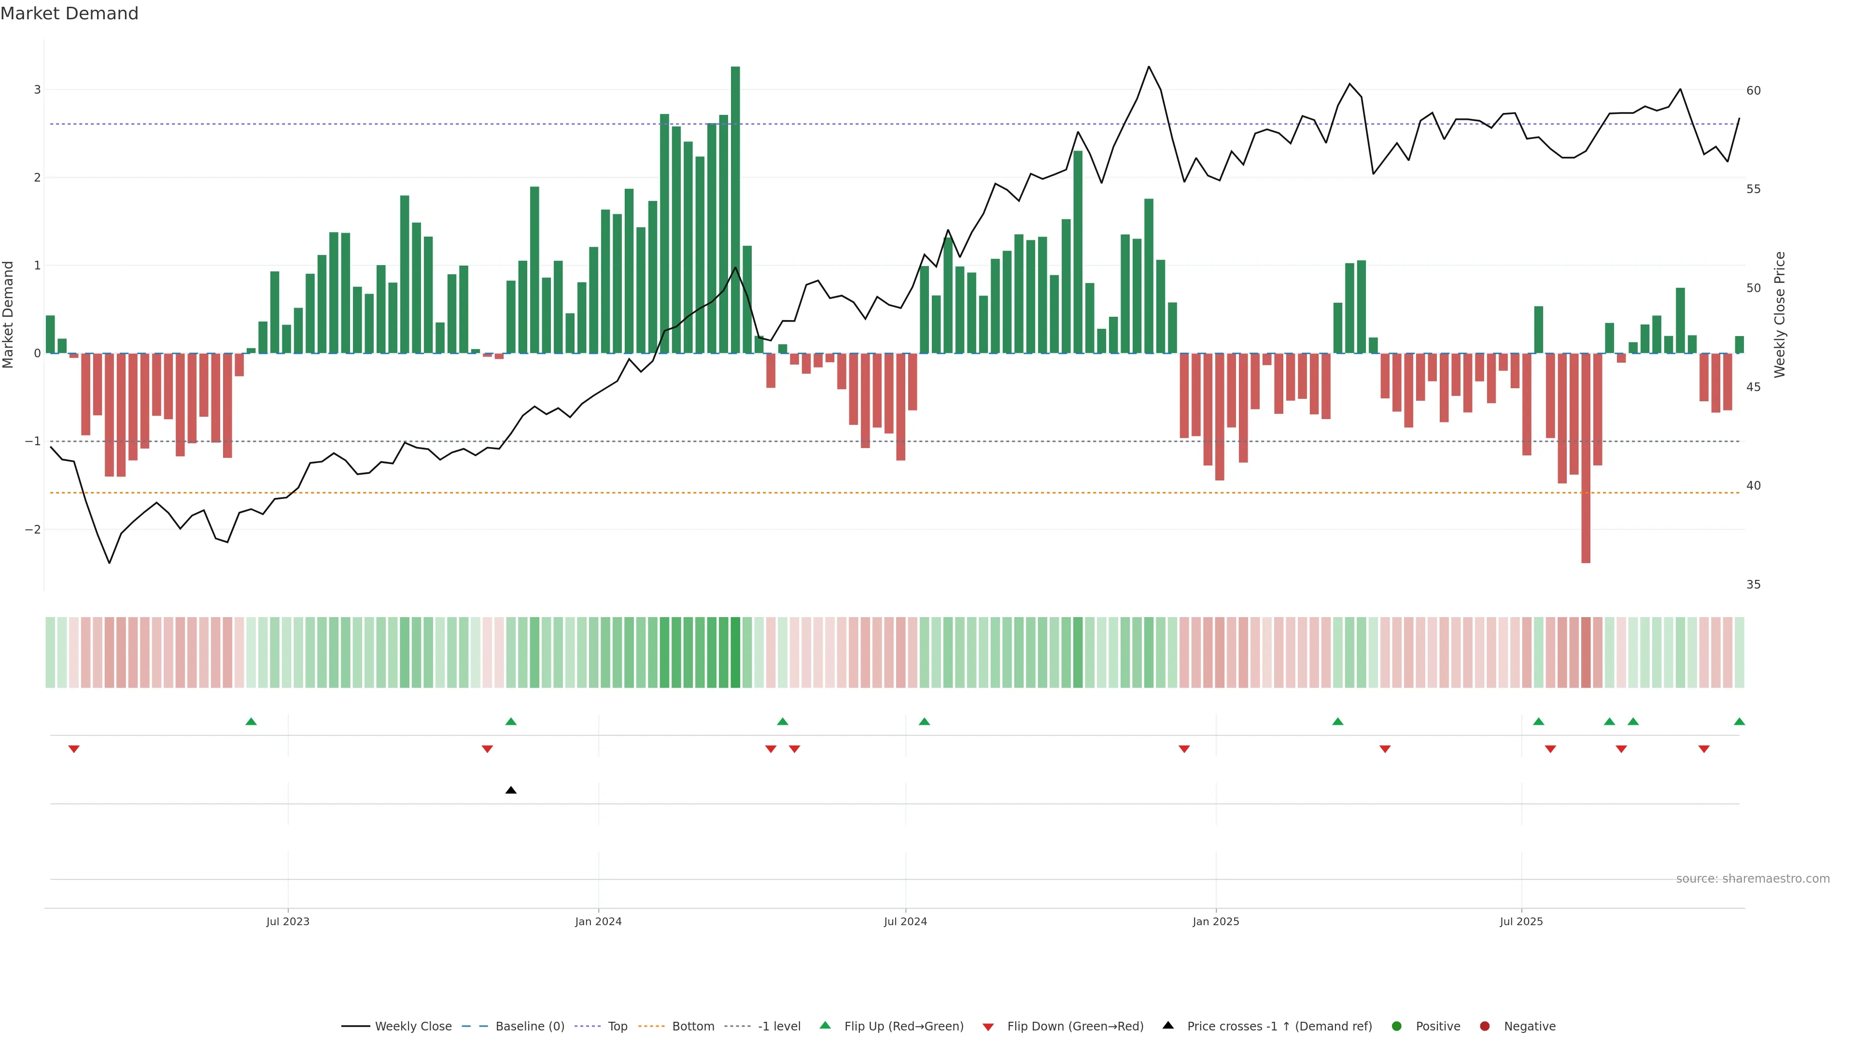Toggle the Top line legend entry
Screen dimensions: 1854x1043
(x=617, y=1026)
